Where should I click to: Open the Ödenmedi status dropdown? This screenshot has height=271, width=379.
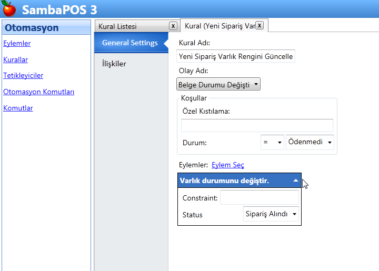click(310, 142)
